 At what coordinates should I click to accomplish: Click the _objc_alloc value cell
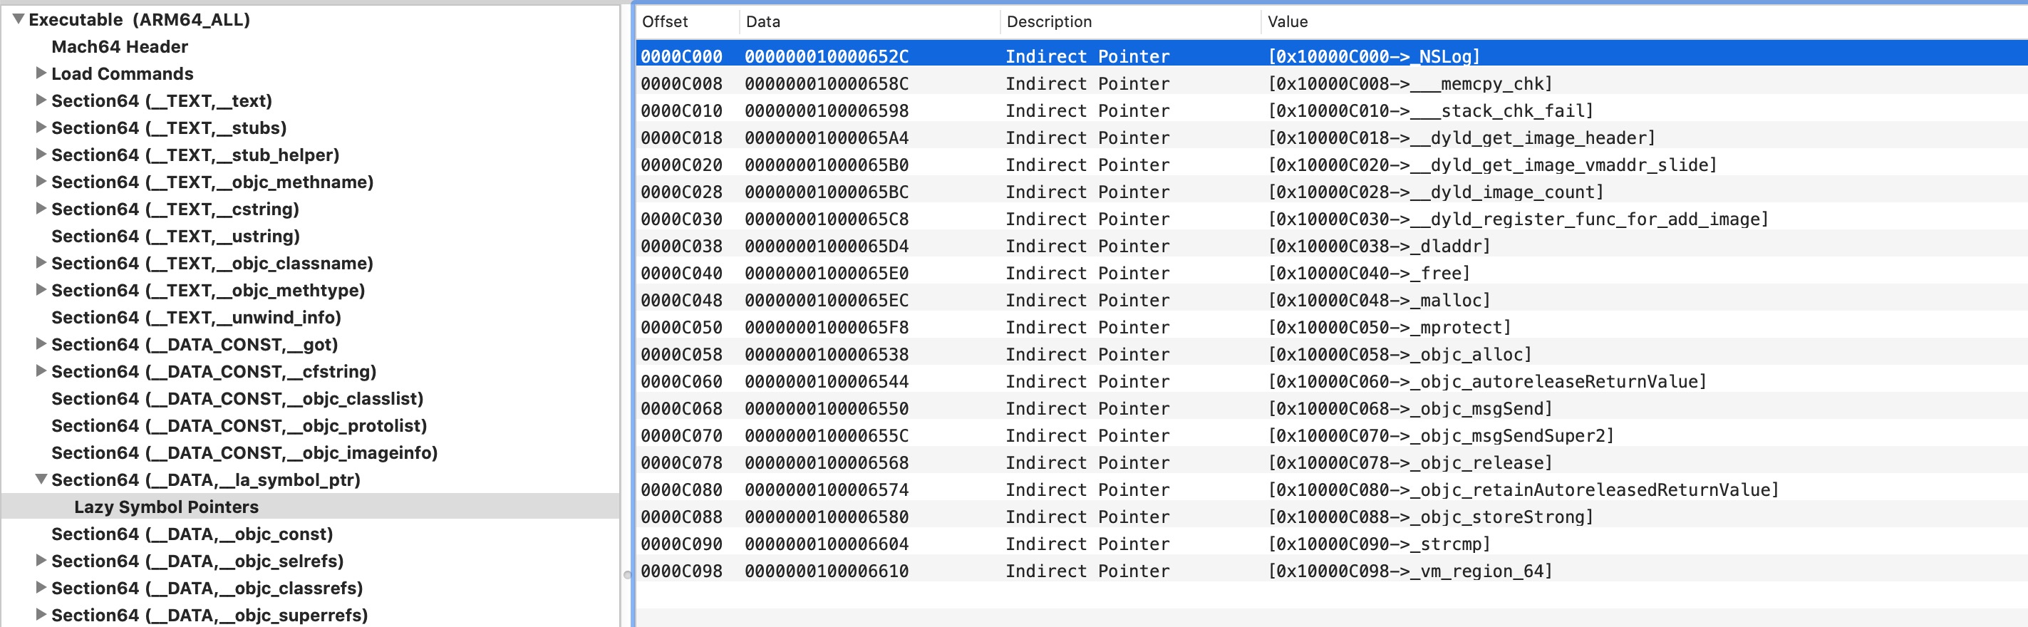[1399, 354]
